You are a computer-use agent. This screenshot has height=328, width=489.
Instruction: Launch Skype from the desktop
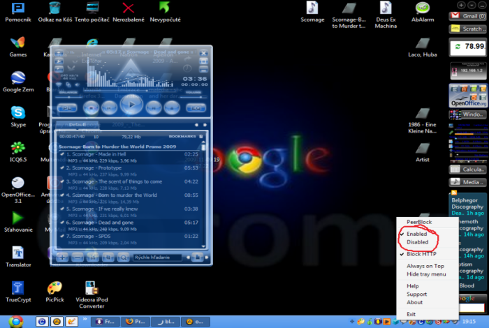(18, 117)
